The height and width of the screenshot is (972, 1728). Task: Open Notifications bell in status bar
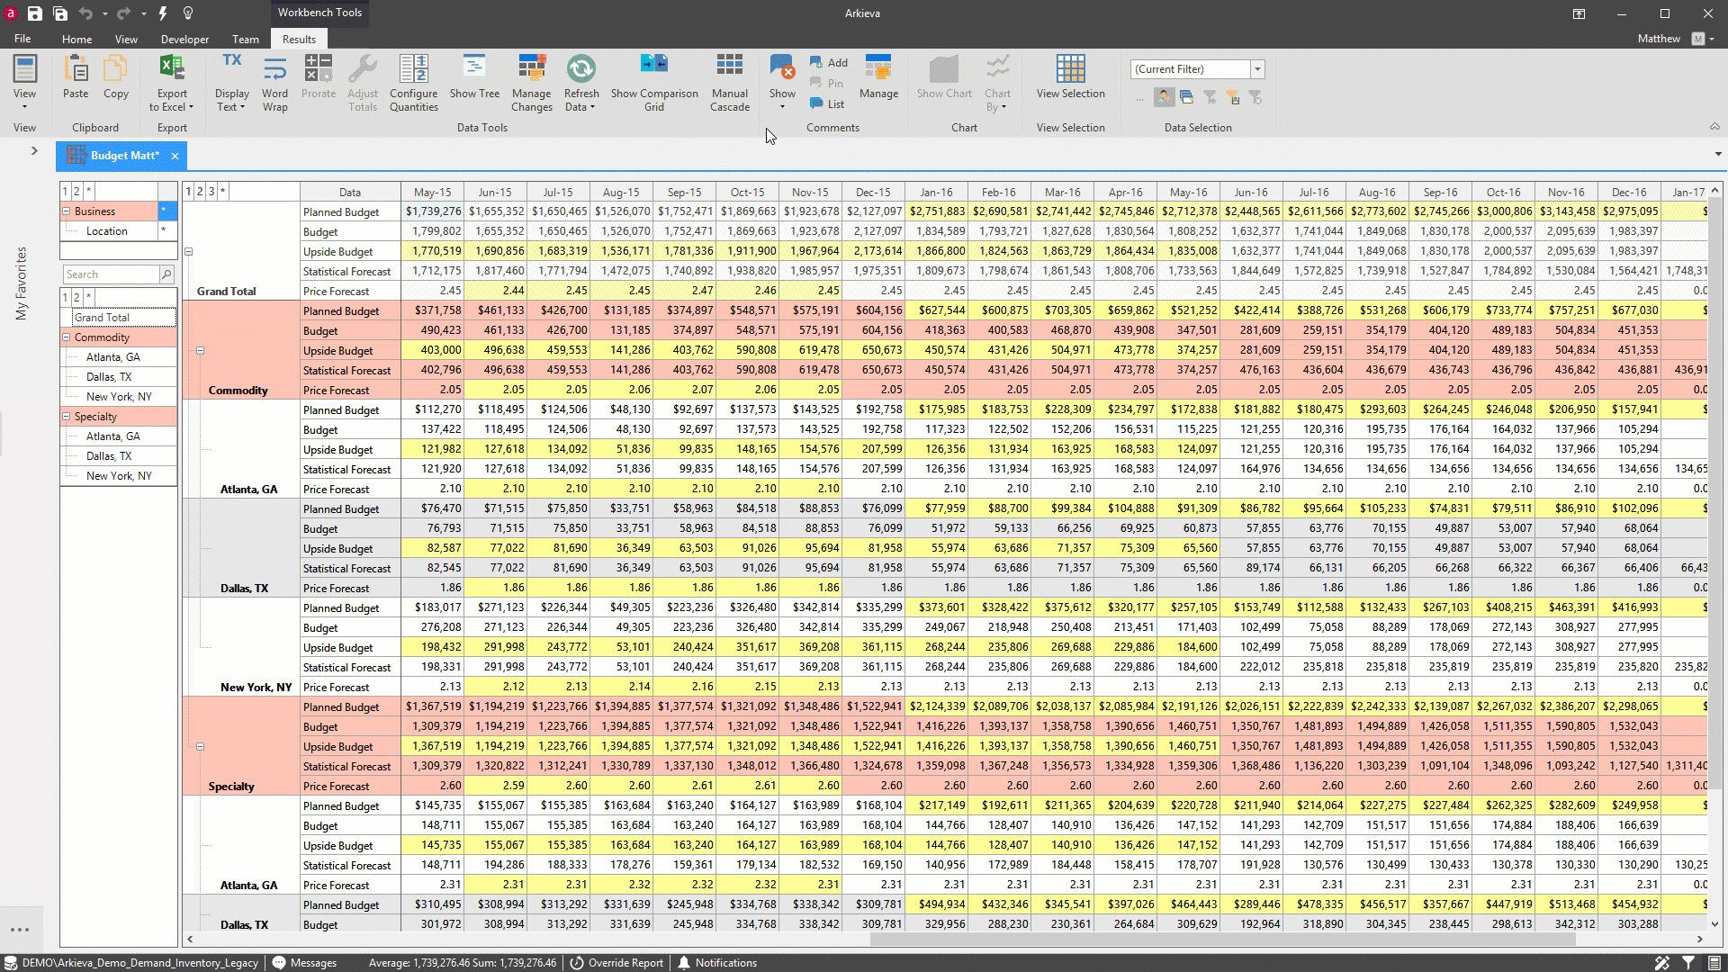[x=717, y=962]
